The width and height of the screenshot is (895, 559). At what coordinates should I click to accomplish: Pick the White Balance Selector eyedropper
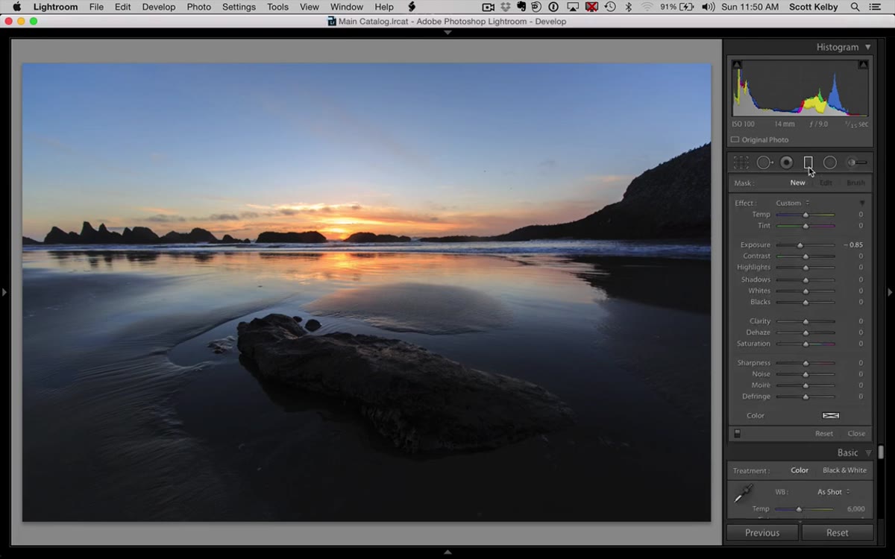[744, 494]
